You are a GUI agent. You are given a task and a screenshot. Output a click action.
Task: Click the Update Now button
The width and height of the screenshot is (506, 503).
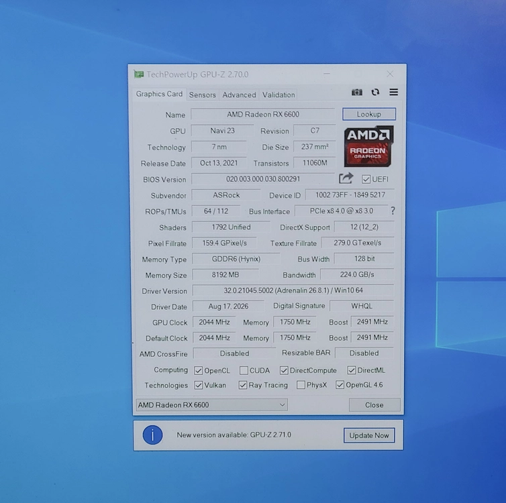369,436
